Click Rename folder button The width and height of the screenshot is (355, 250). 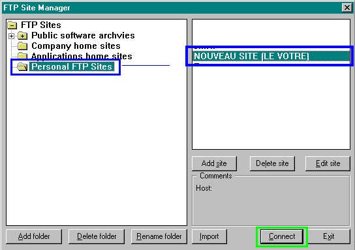[159, 236]
